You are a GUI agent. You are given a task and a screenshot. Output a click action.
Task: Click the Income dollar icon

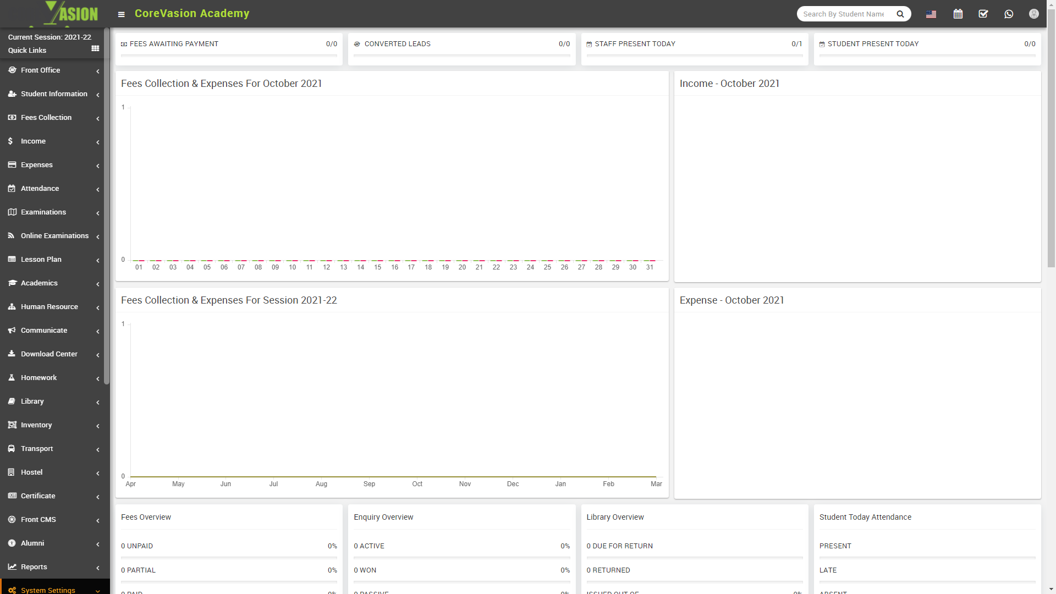[10, 141]
